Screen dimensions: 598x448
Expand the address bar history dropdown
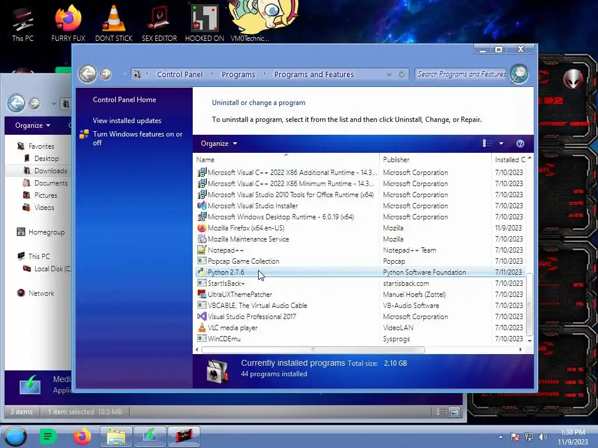(x=389, y=74)
